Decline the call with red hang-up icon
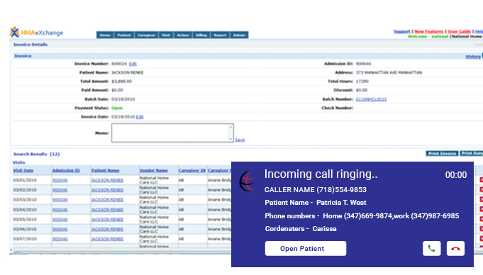Viewport: 483px width, 275px height. tap(455, 249)
